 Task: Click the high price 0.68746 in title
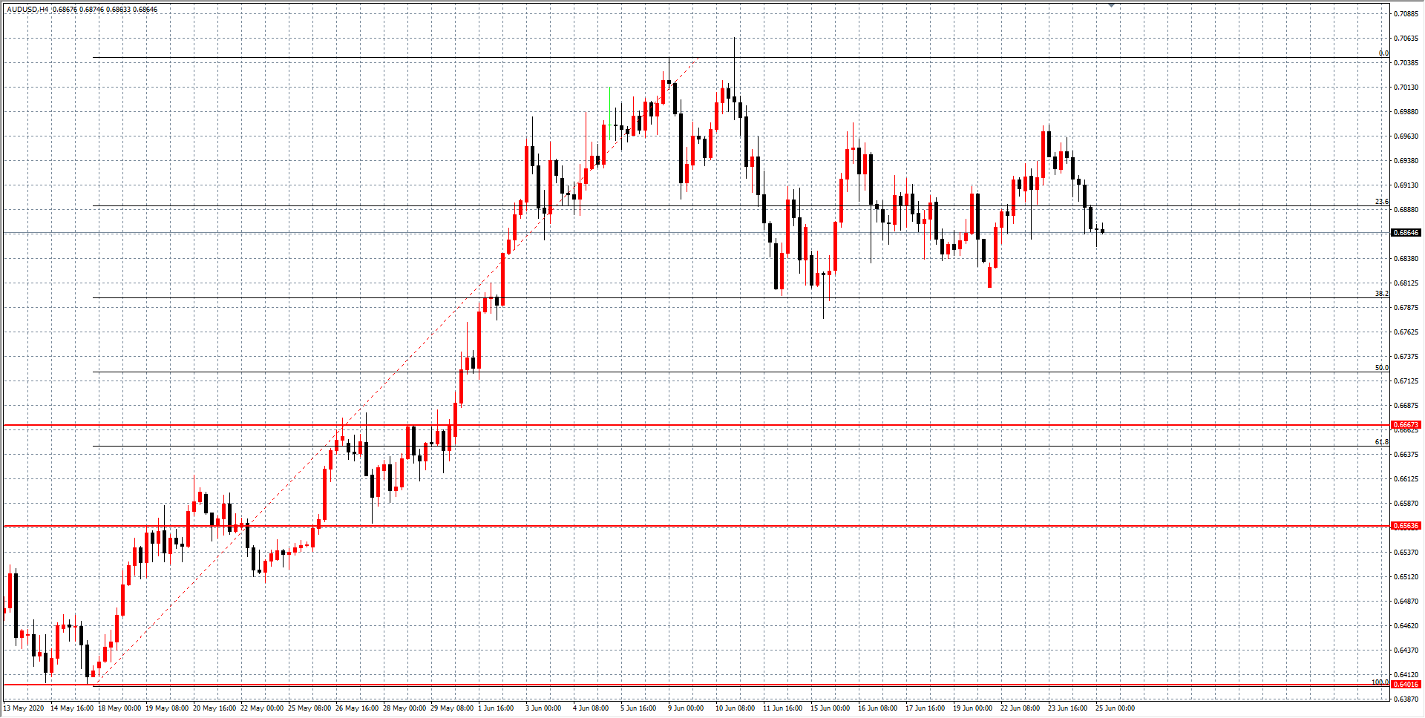point(91,10)
